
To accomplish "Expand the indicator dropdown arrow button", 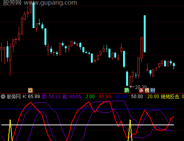I will 3,97.
